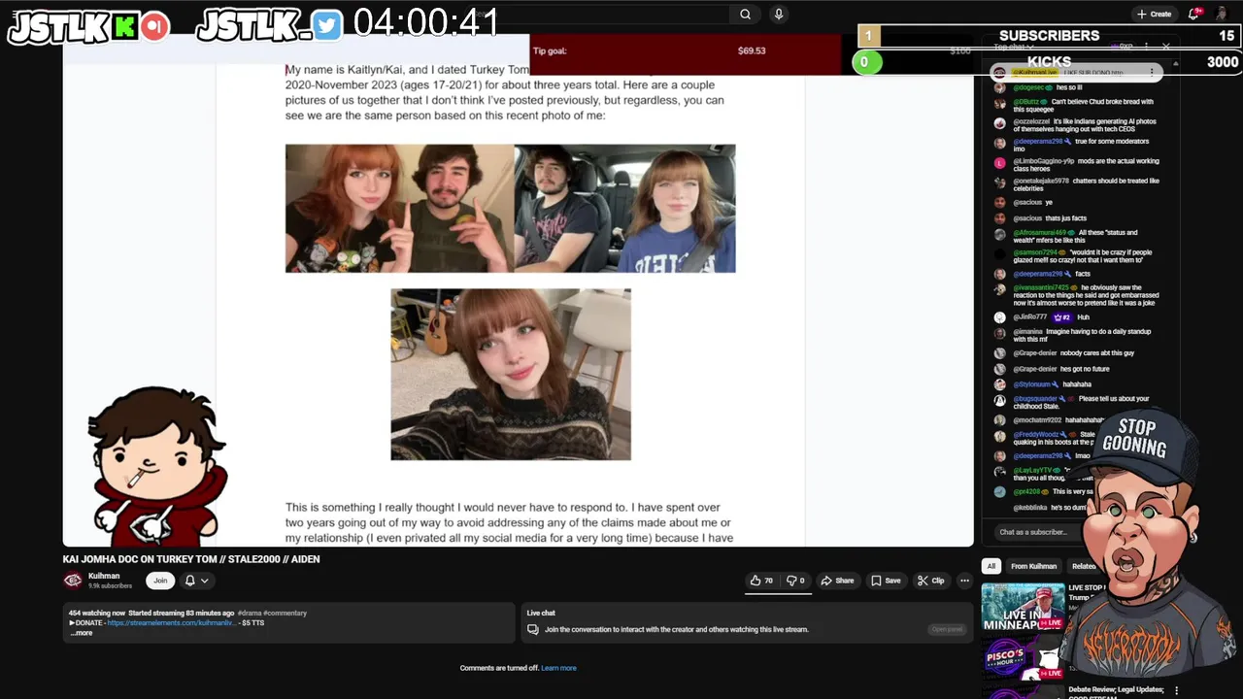
Task: Open the account avatar menu
Action: [x=1221, y=14]
